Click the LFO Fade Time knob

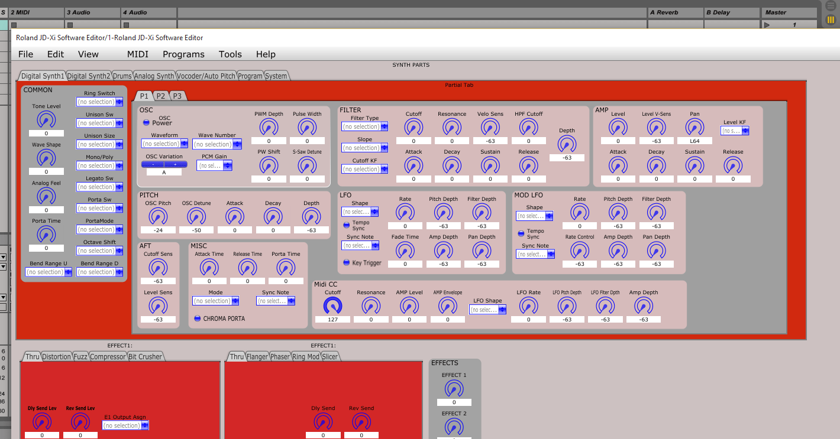pyautogui.click(x=405, y=251)
